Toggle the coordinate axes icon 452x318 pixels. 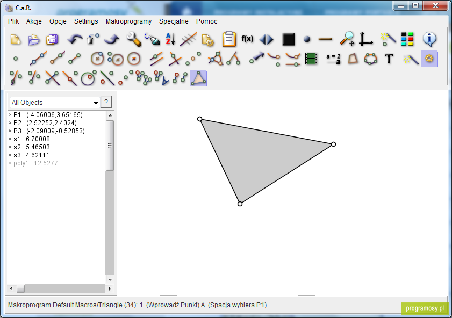click(366, 39)
